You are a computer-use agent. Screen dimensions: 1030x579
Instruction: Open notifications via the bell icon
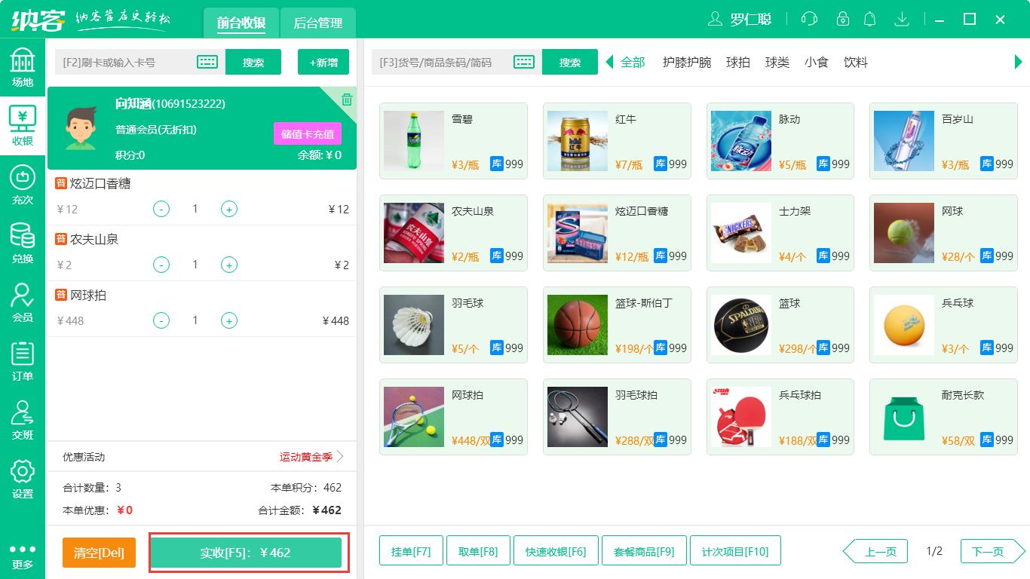pyautogui.click(x=869, y=19)
